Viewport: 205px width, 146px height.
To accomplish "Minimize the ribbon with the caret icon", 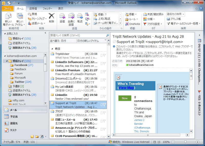I will [196, 9].
